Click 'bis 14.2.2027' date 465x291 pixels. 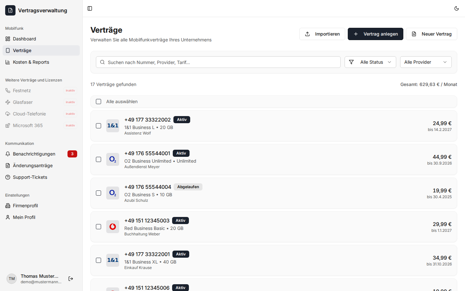pyautogui.click(x=440, y=130)
